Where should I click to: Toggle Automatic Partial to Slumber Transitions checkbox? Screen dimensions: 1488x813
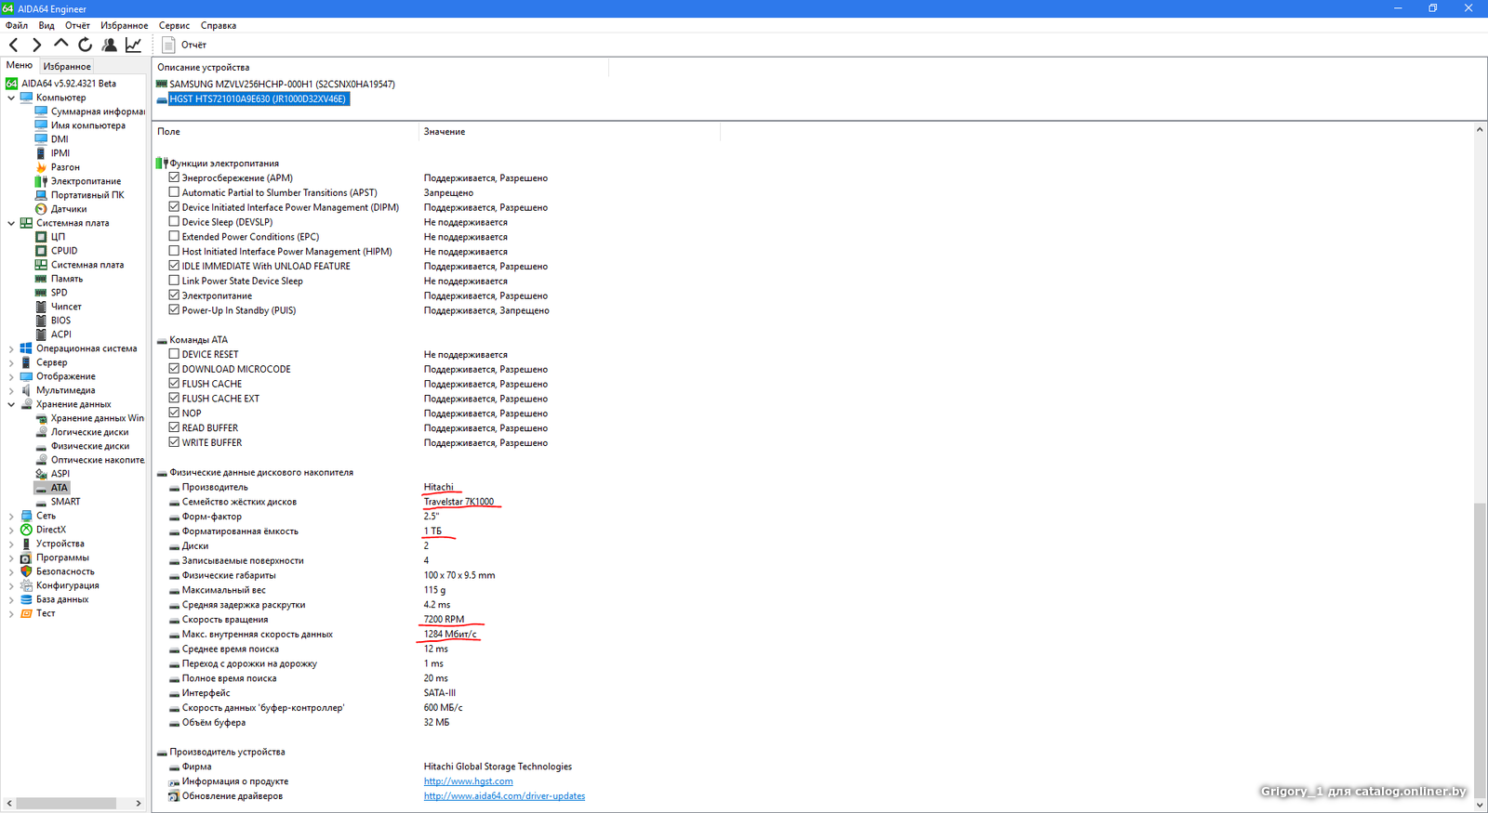coord(174,192)
